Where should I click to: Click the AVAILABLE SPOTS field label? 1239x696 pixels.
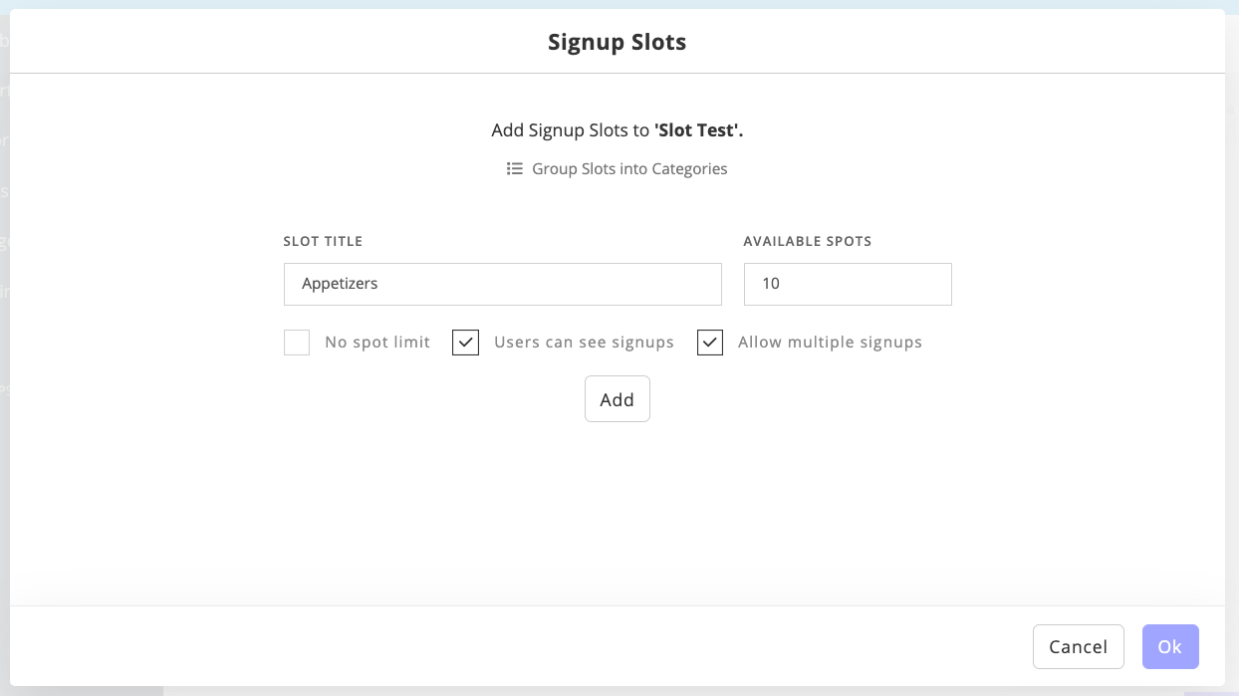pos(808,241)
